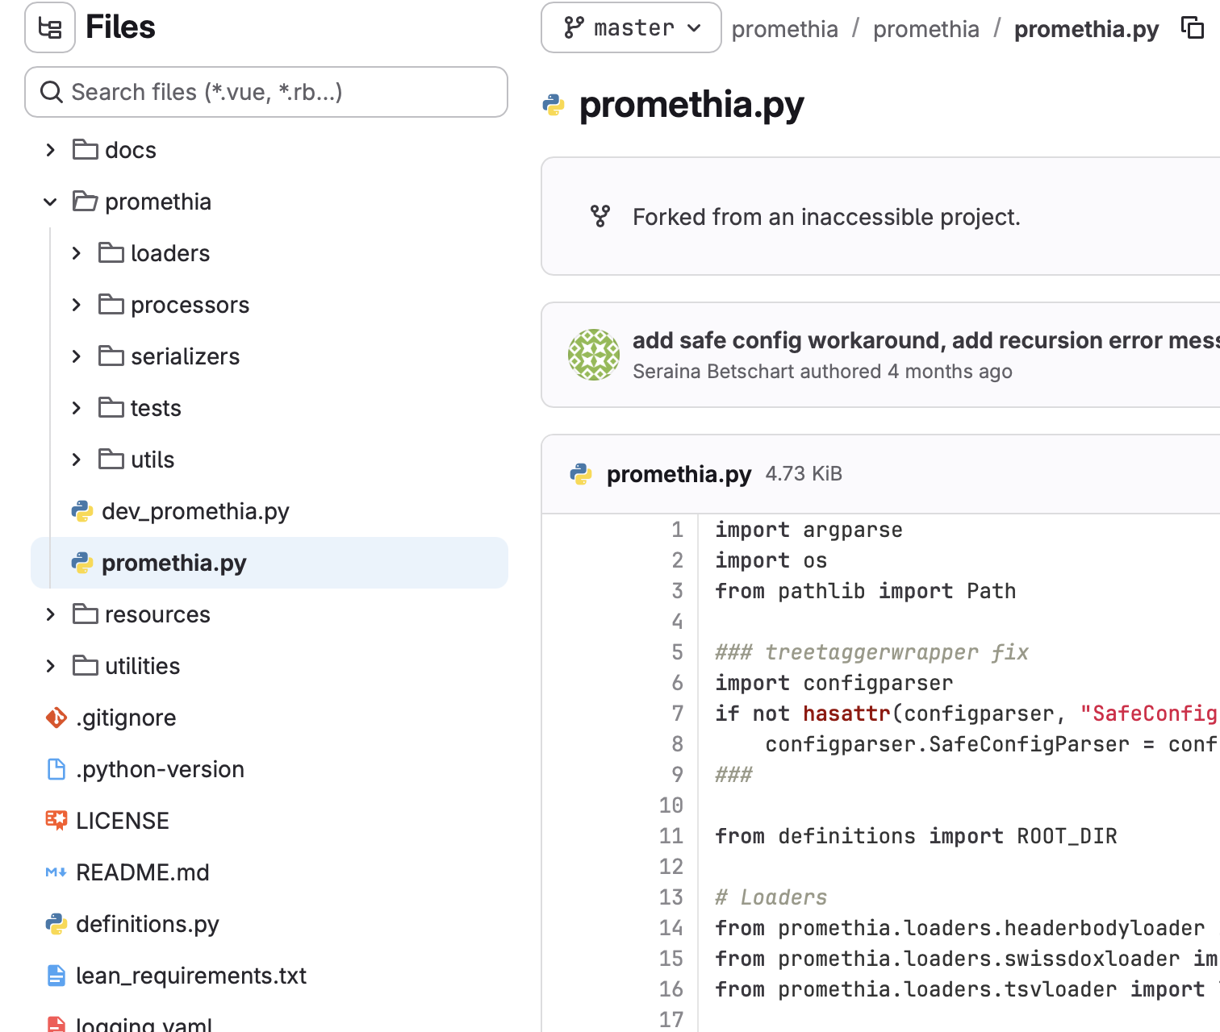Click the text file icon of lean_requirements.txt
Image resolution: width=1220 pixels, height=1032 pixels.
(x=56, y=976)
